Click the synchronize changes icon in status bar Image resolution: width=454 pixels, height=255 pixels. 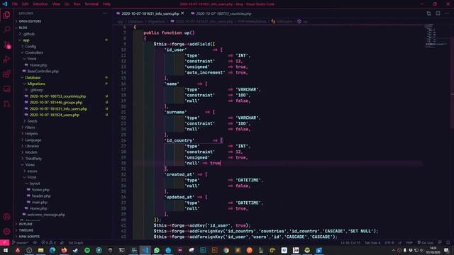(35, 242)
